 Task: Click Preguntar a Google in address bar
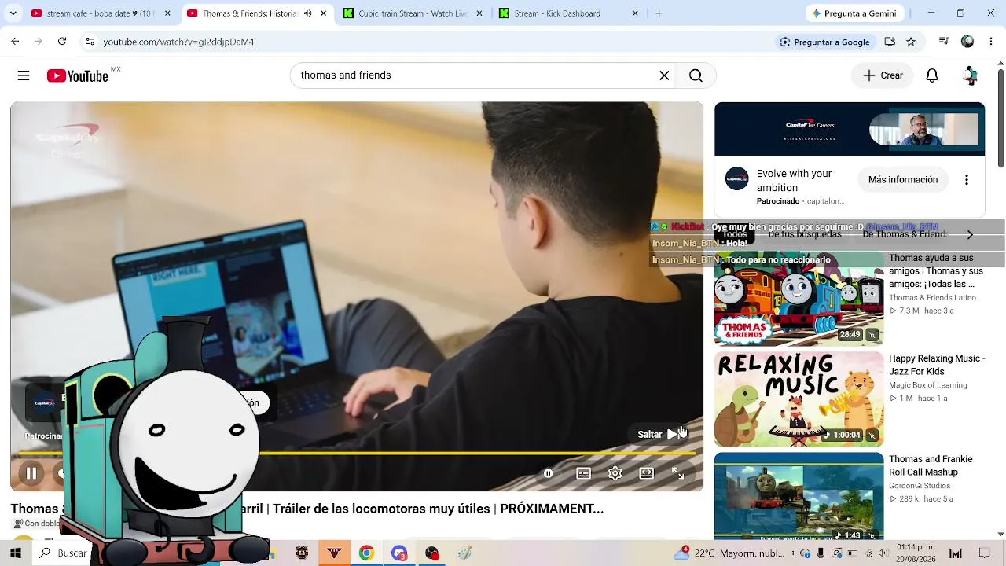pyautogui.click(x=824, y=42)
